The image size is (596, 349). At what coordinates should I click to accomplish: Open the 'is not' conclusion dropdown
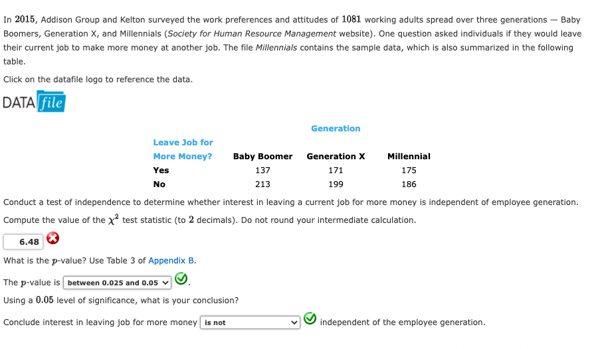(250, 323)
